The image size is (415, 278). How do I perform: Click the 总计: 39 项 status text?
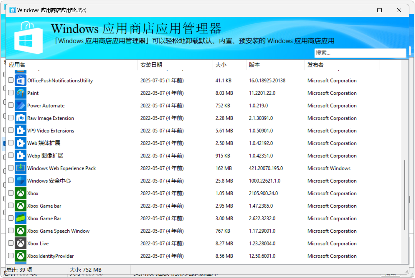[19, 270]
